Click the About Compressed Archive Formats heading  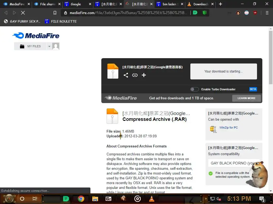coord(136,146)
